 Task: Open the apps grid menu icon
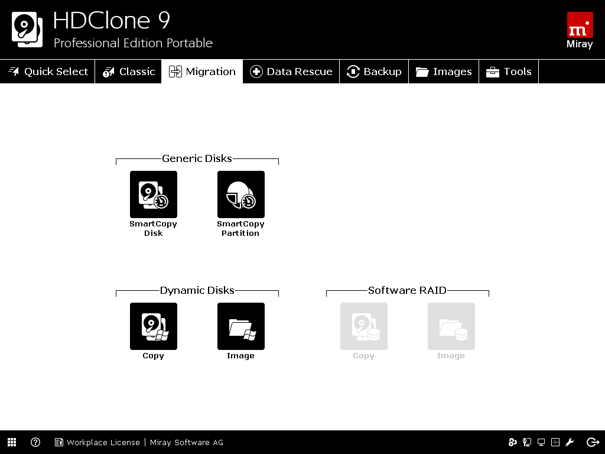point(12,442)
